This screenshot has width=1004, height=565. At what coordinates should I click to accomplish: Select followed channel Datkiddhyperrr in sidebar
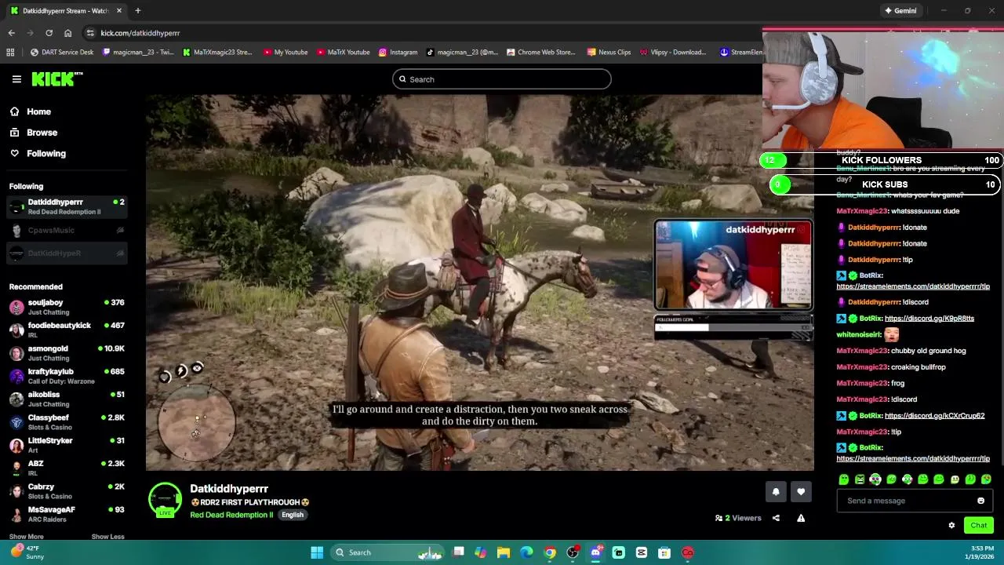point(66,206)
